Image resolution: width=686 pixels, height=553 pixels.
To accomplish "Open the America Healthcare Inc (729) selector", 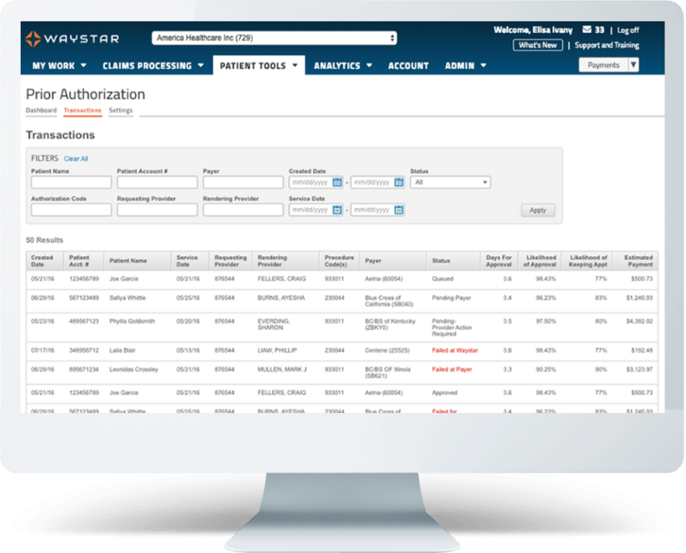I will point(274,38).
